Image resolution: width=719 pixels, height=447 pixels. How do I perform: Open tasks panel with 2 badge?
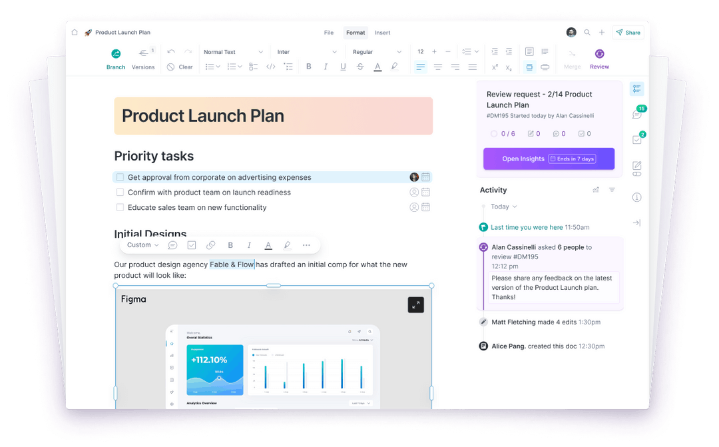637,139
